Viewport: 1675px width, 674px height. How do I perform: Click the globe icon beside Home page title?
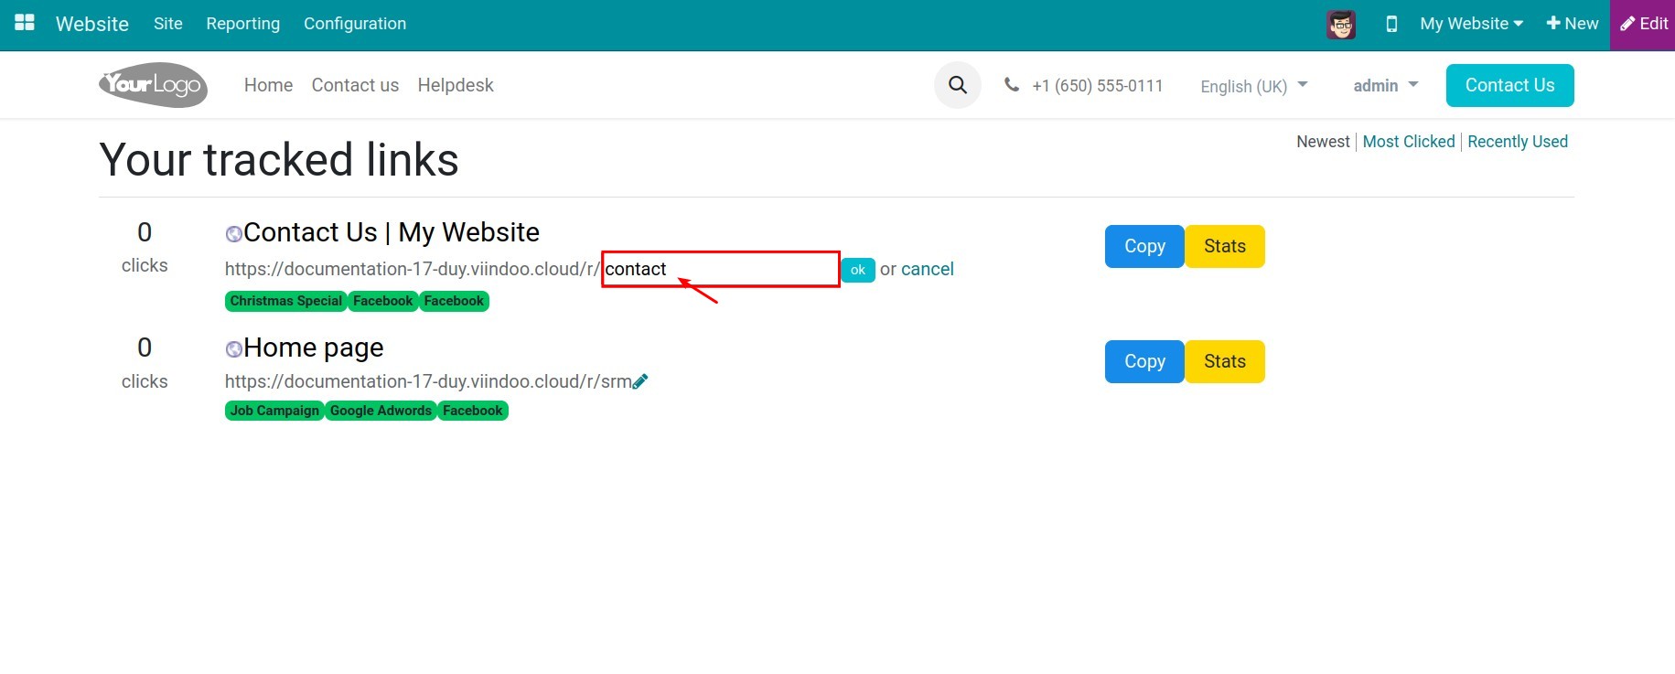pos(233,349)
